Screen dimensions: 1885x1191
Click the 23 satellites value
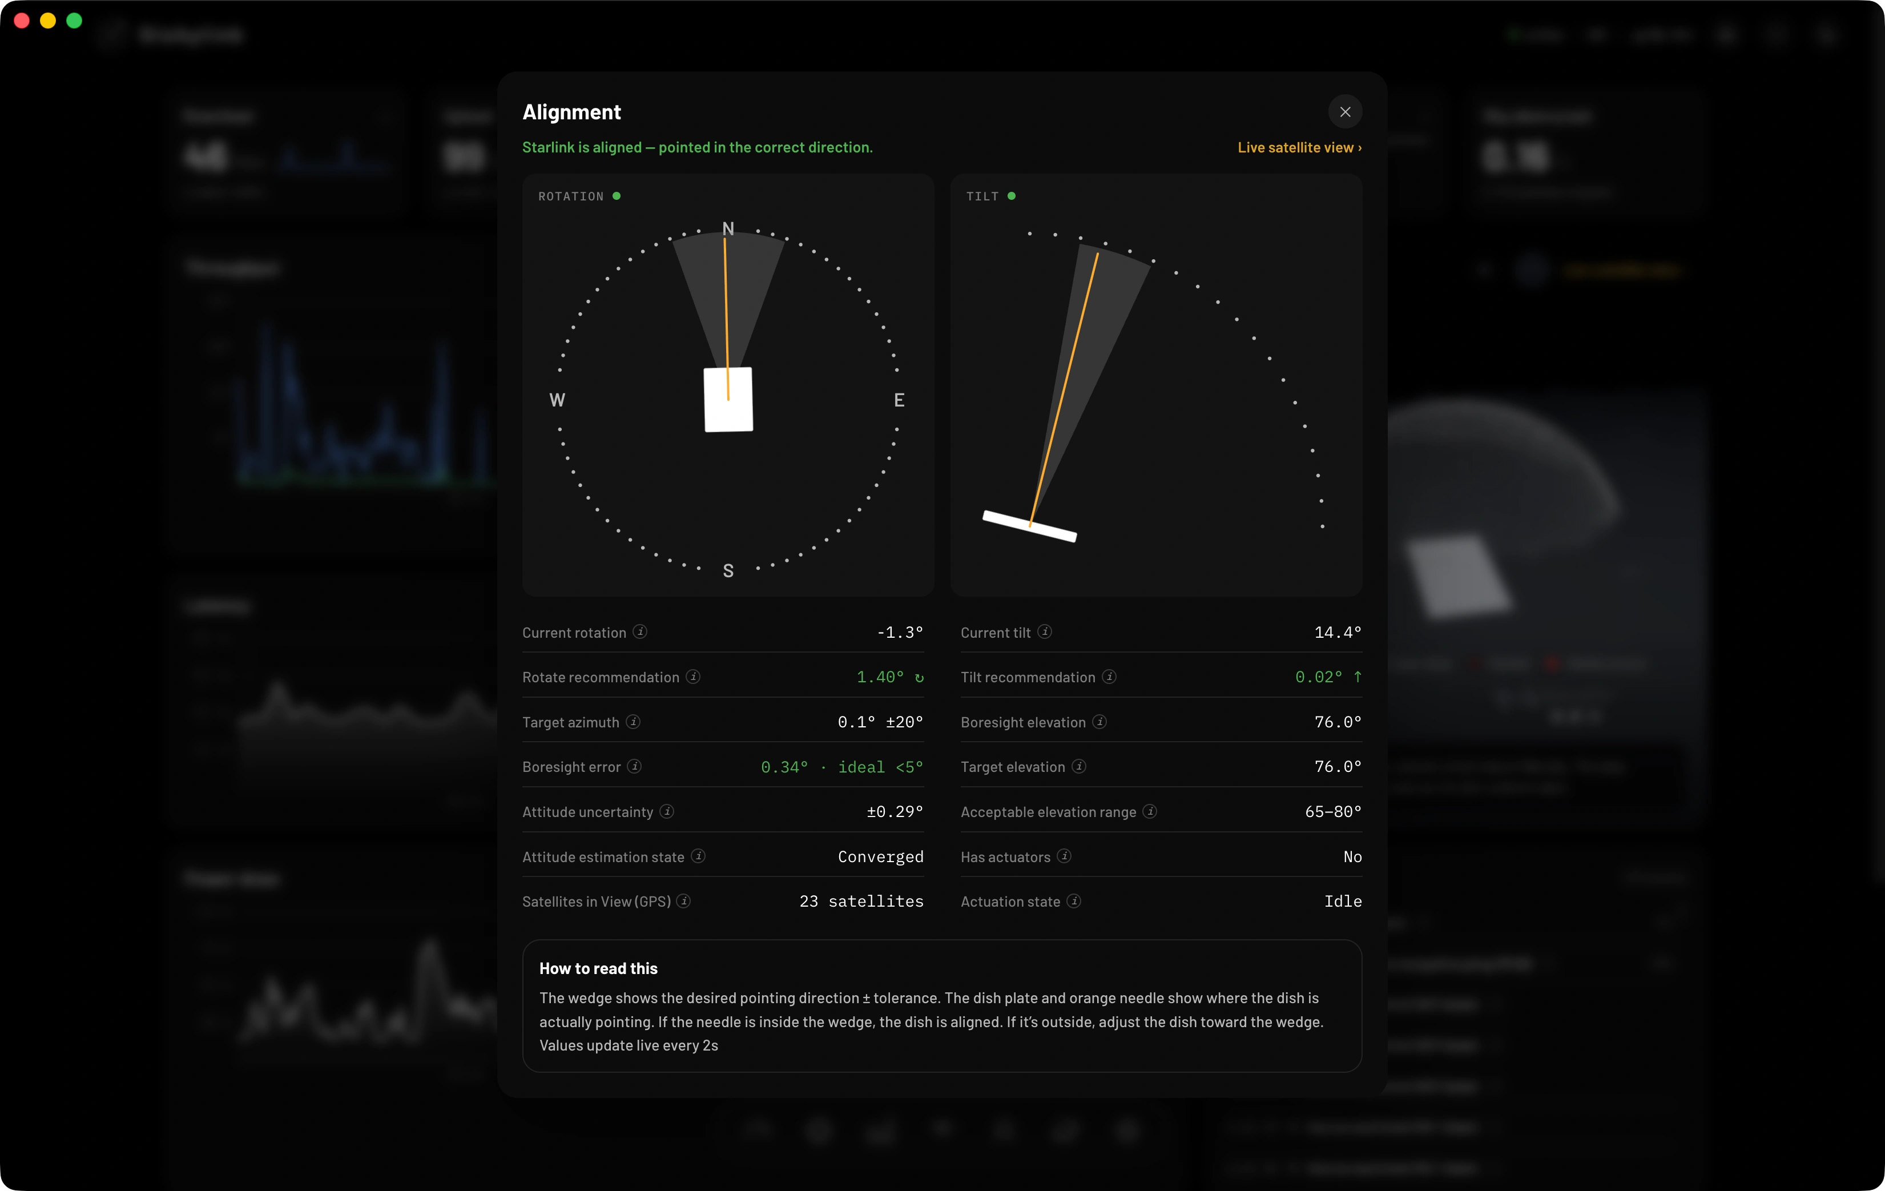[x=861, y=902]
